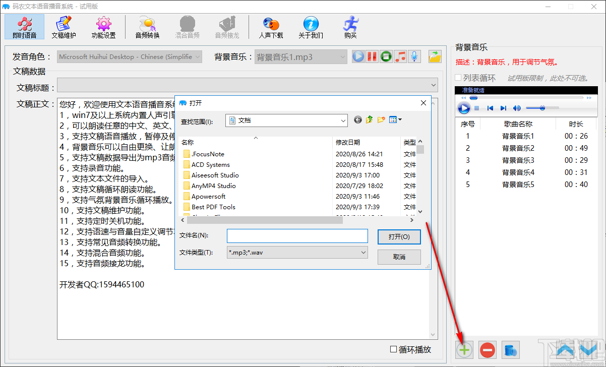Go back in the Open dialog
The height and width of the screenshot is (367, 606).
click(x=358, y=120)
